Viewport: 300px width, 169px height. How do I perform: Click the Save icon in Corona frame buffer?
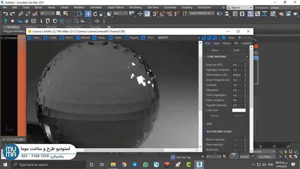(29, 37)
